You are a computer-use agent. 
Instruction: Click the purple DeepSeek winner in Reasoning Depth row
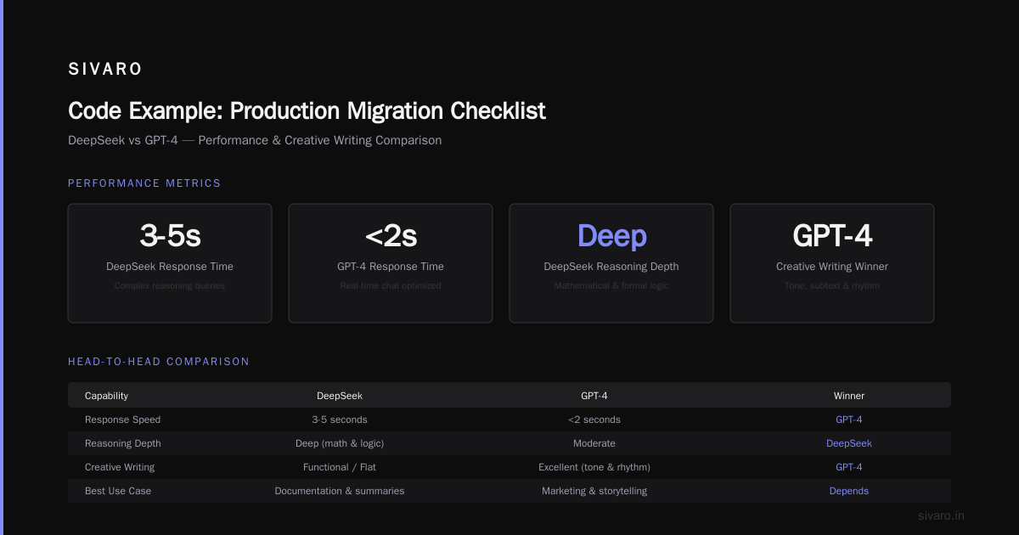click(849, 443)
